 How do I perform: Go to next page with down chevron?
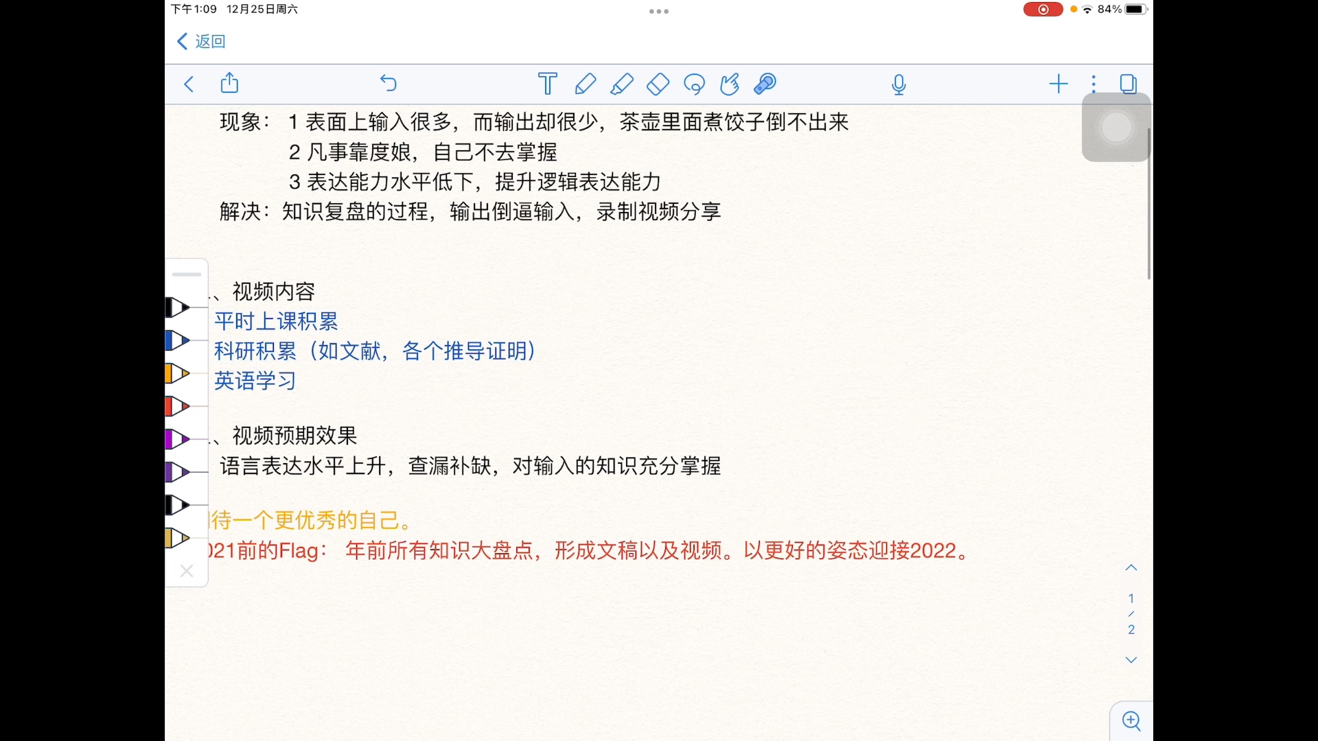click(1131, 660)
